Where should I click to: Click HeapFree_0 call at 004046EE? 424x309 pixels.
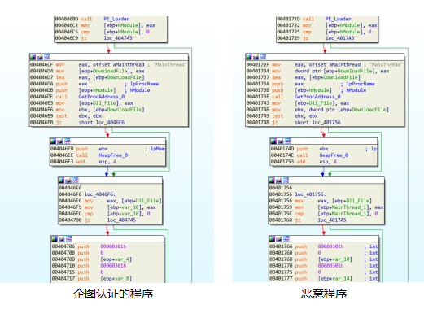pyautogui.click(x=89, y=155)
